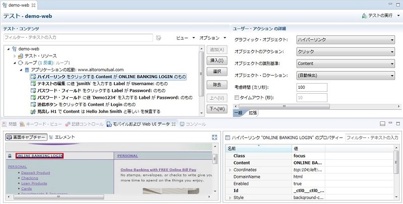The image size is (403, 204).
Task: Select the ハイパーリンク をクリックする ONLINE BANKING LOGIN step
Action: click(108, 77)
